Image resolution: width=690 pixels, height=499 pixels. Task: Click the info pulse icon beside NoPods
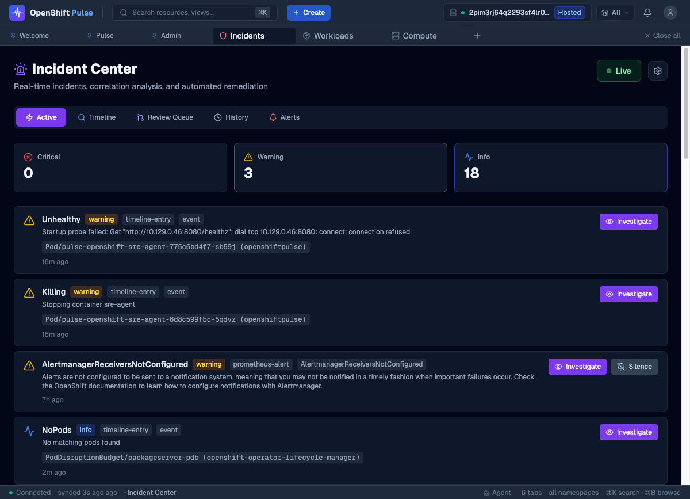29,431
